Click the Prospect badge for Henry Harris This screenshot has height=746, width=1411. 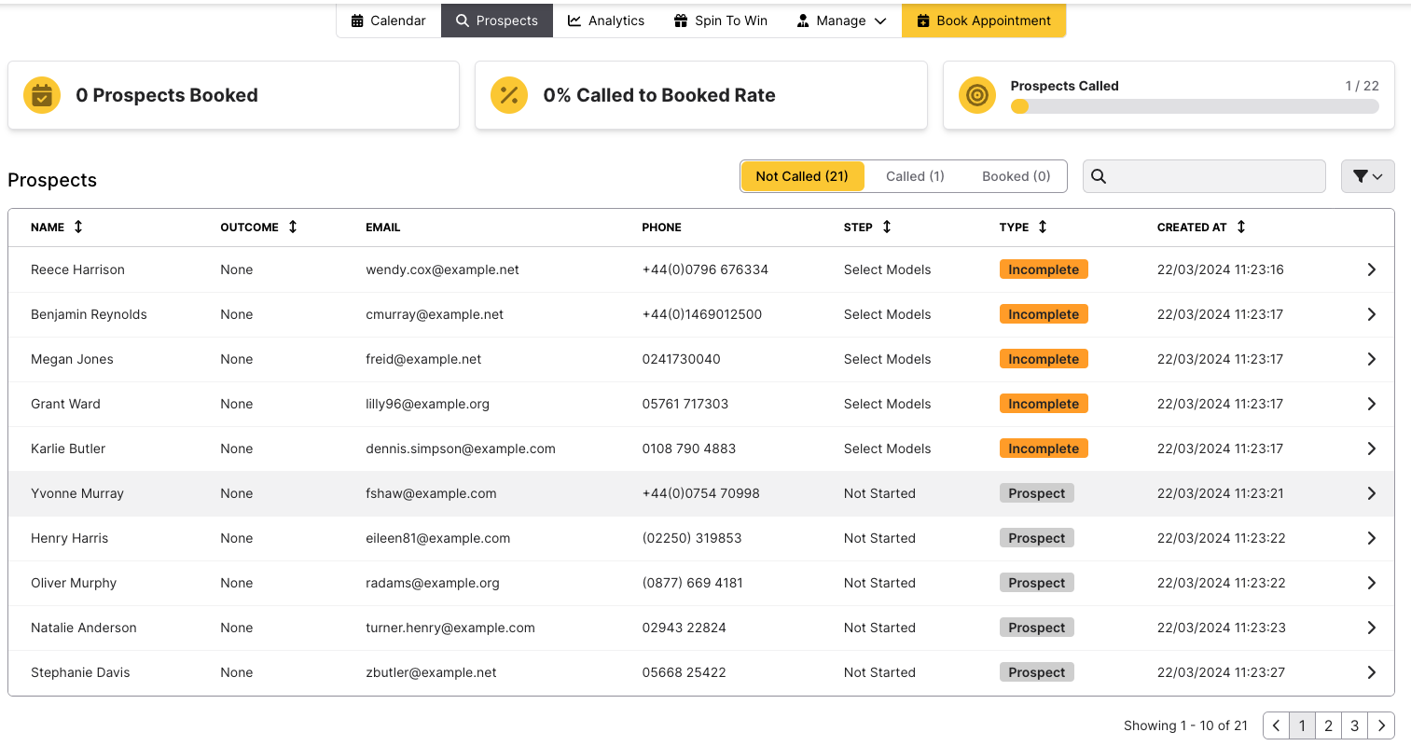pyautogui.click(x=1037, y=538)
